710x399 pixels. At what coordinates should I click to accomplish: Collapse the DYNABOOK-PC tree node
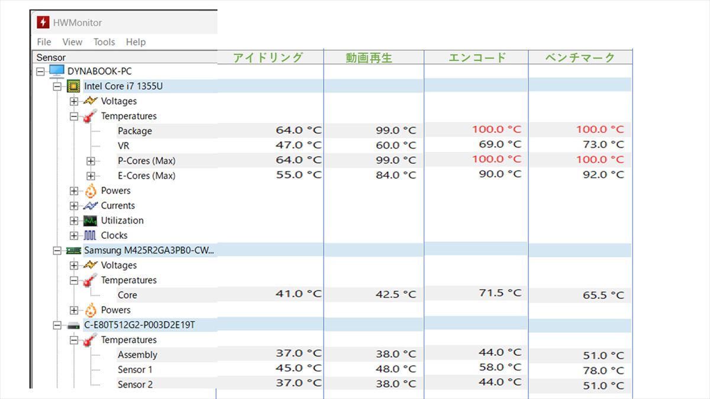click(x=40, y=72)
